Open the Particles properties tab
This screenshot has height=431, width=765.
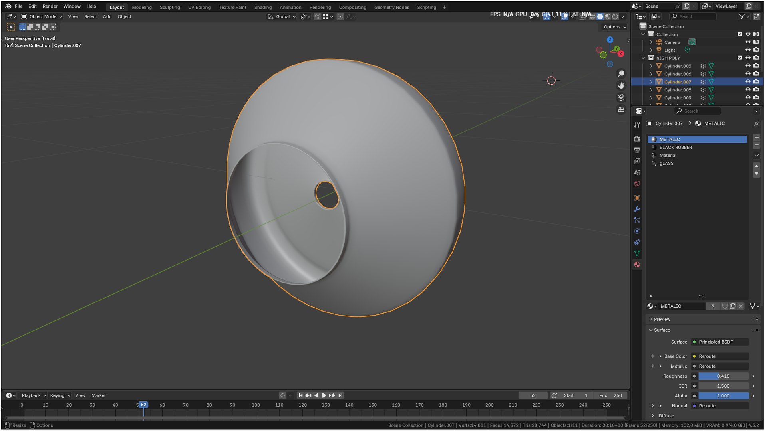637,220
